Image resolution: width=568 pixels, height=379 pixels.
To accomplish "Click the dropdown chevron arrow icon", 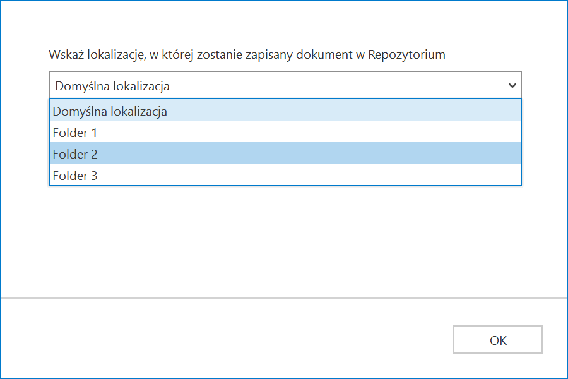I will point(512,86).
